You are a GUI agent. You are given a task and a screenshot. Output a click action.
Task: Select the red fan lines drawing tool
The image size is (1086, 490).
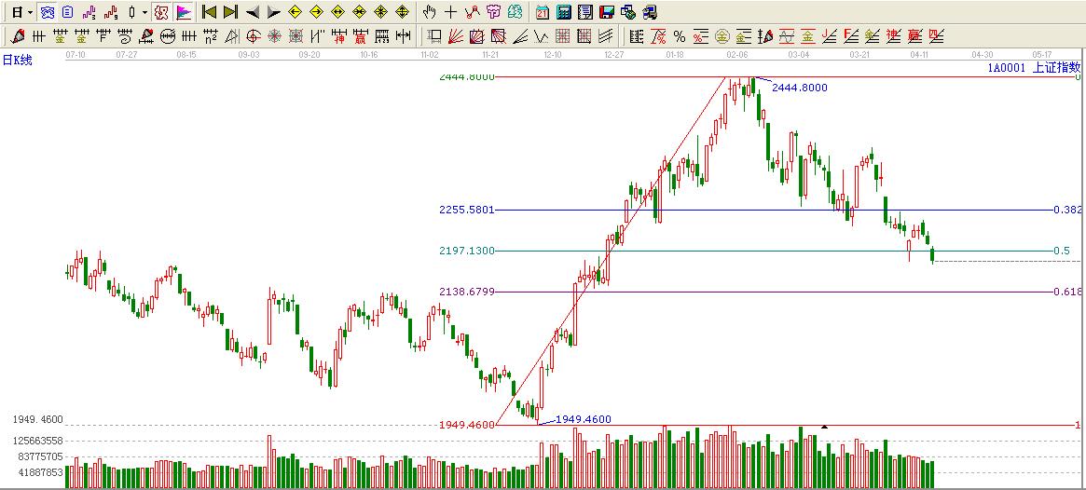(x=456, y=36)
